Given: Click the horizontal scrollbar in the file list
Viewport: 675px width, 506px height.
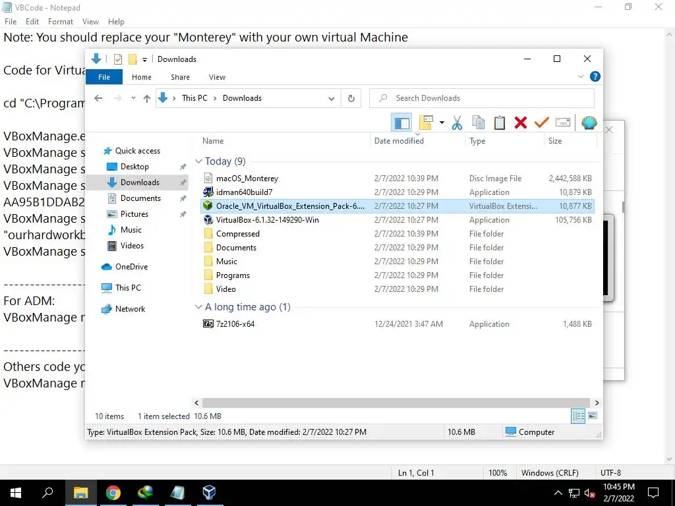Looking at the screenshot, I should (x=396, y=403).
